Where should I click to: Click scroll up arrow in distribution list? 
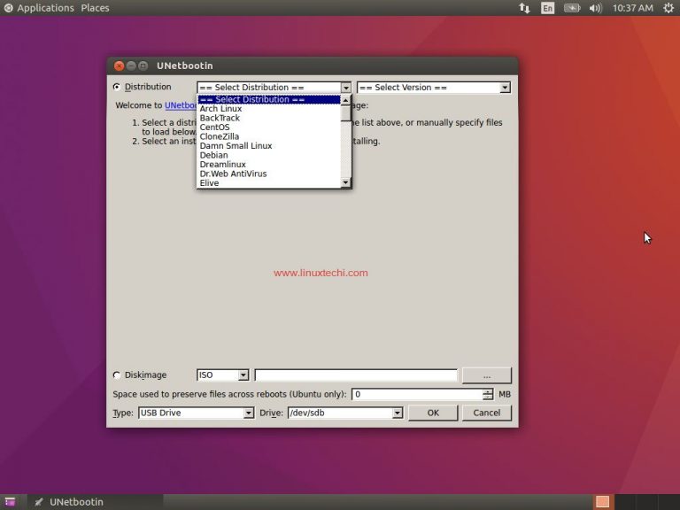pos(345,100)
